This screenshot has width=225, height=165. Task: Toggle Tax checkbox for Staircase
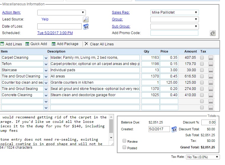click(x=202, y=70)
